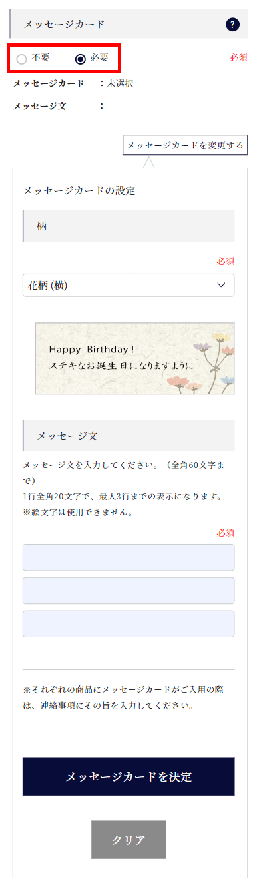This screenshot has height=889, width=259.
Task: Focus the second message line input
Action: [x=129, y=591]
